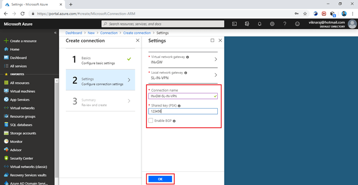Click the Connection breadcrumb link
The height and width of the screenshot is (185, 358).
(109, 33)
